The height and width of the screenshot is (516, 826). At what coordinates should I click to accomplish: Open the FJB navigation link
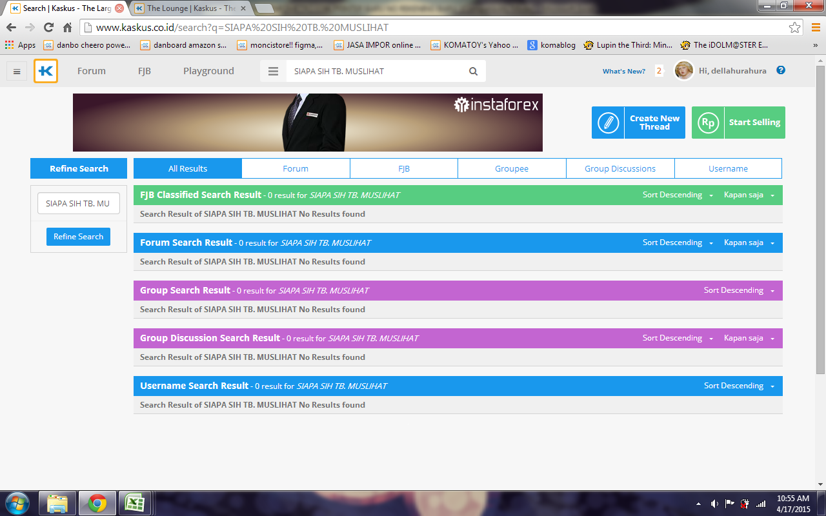pos(145,71)
